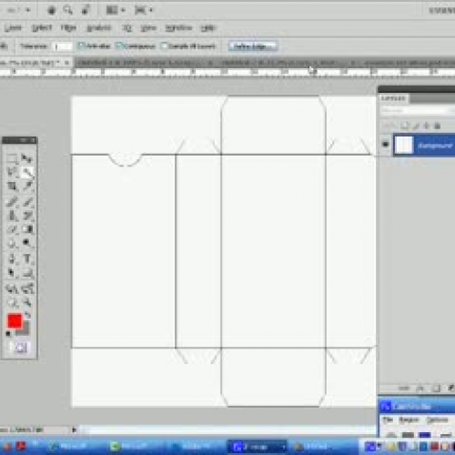
Task: Open the tool preset picker in options bar
Action: coord(4,46)
